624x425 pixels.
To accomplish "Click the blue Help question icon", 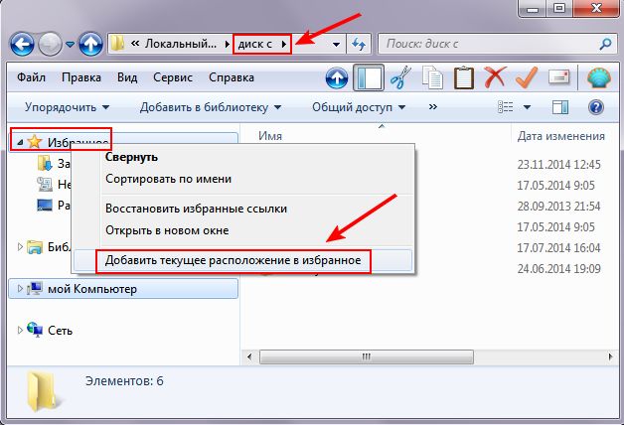I will click(x=596, y=107).
